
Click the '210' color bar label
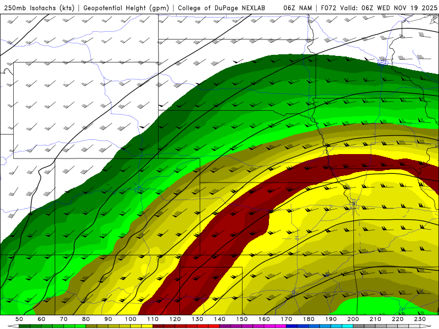coord(375,319)
